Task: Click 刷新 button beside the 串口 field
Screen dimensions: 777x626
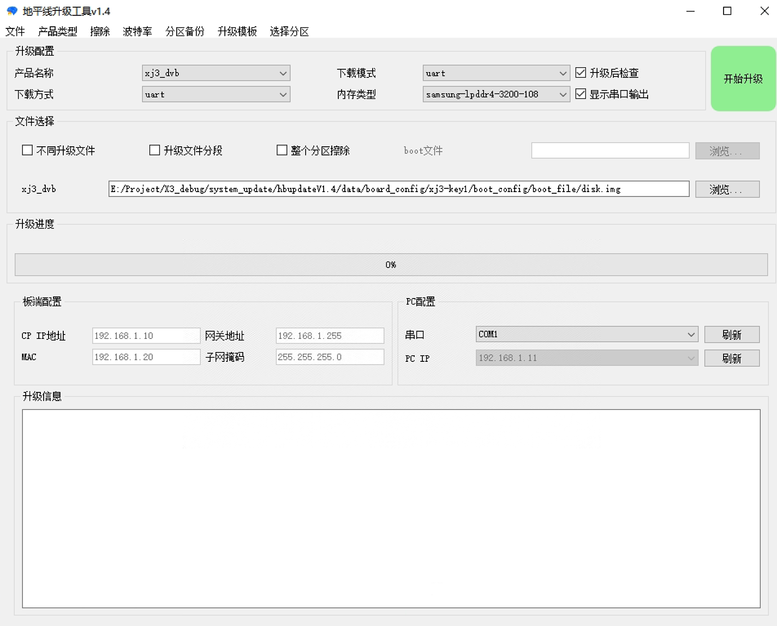Action: (x=732, y=335)
